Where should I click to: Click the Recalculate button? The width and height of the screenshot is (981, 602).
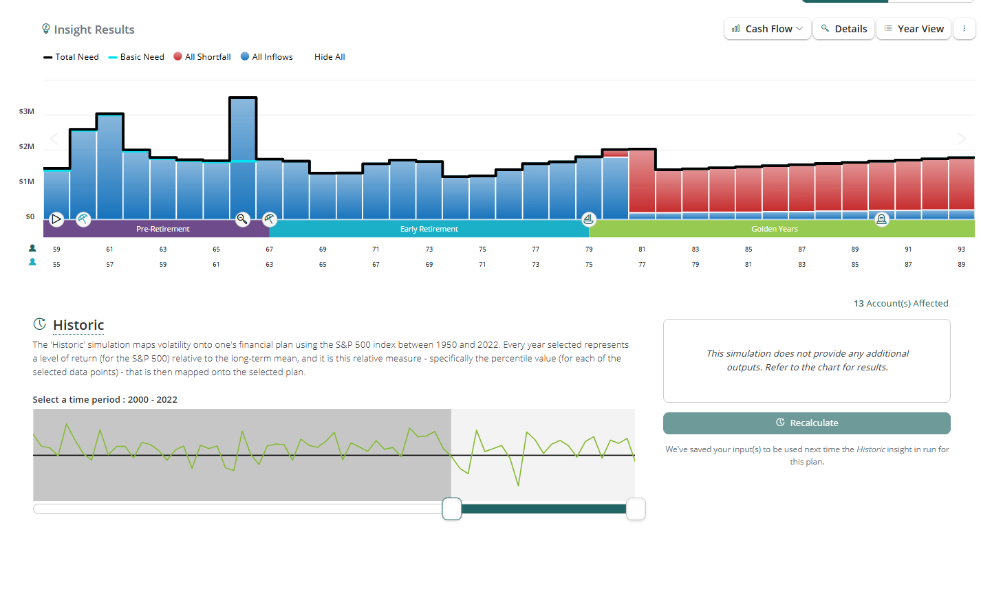pyautogui.click(x=806, y=423)
